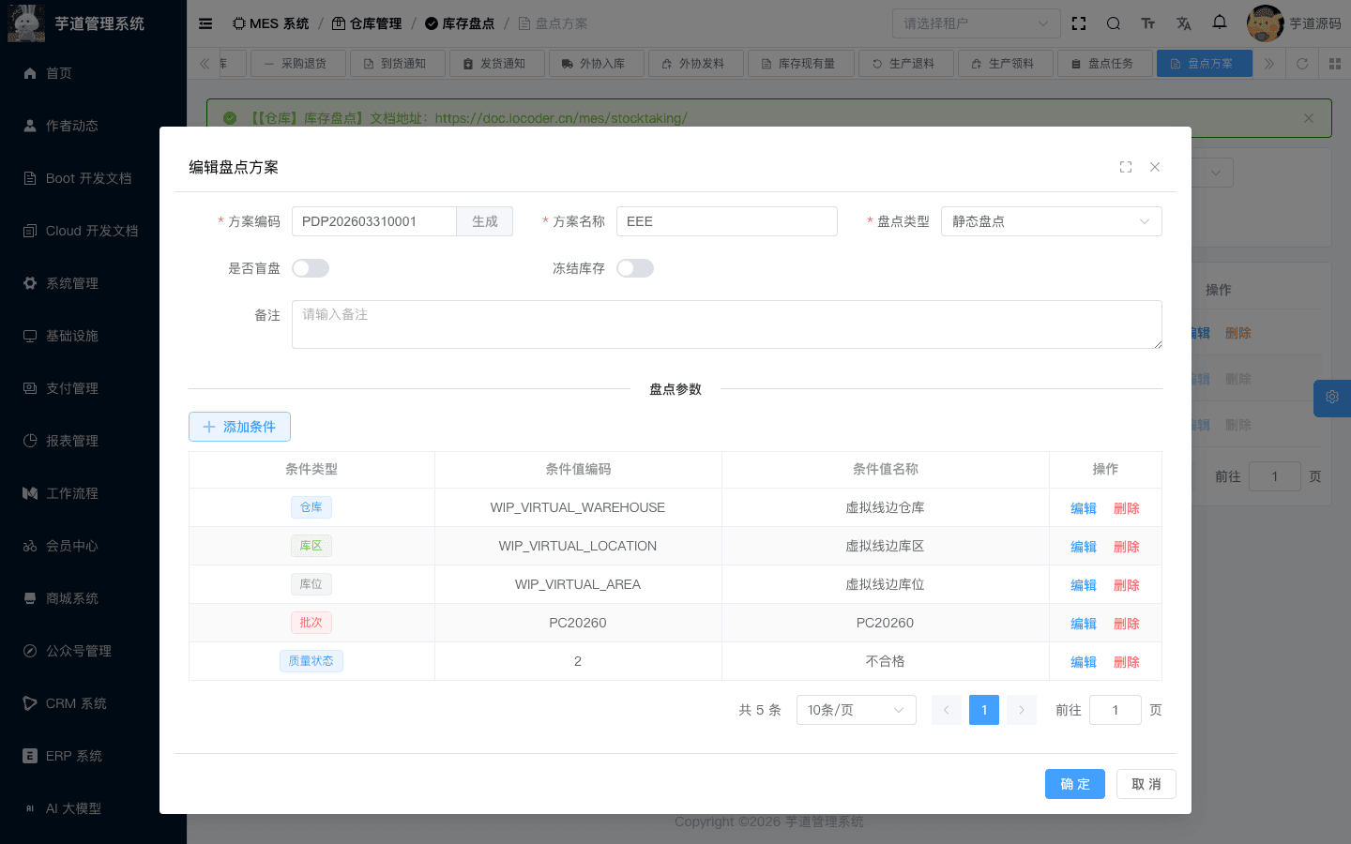Delete the PC20260 batch condition row

(x=1126, y=623)
